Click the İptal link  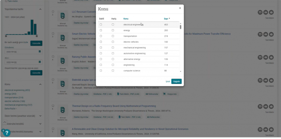click(168, 81)
